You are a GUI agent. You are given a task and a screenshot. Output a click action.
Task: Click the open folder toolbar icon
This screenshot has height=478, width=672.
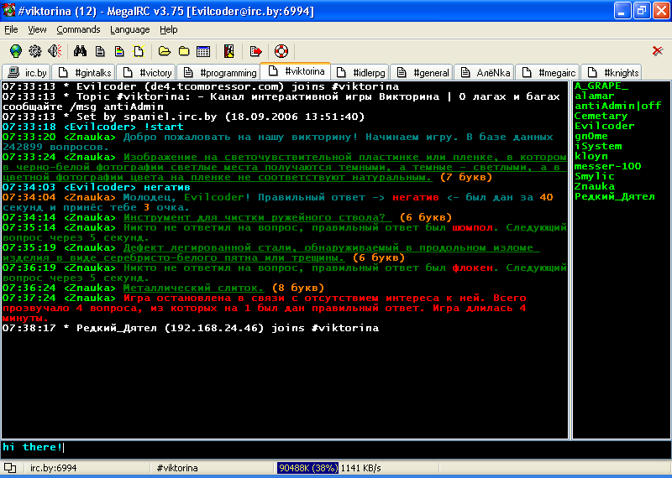point(165,51)
